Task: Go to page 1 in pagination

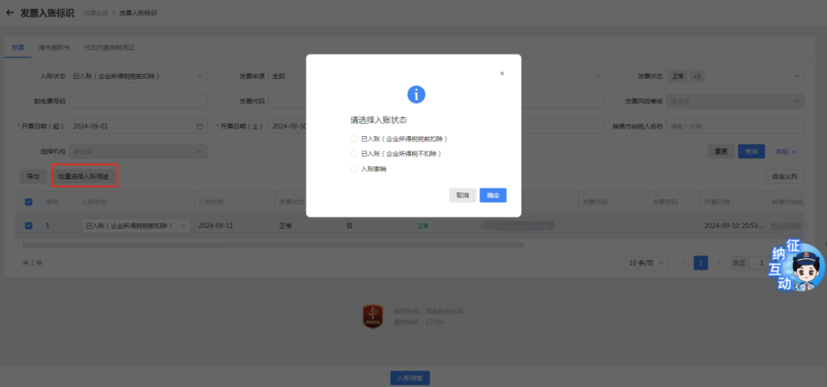Action: tap(701, 263)
